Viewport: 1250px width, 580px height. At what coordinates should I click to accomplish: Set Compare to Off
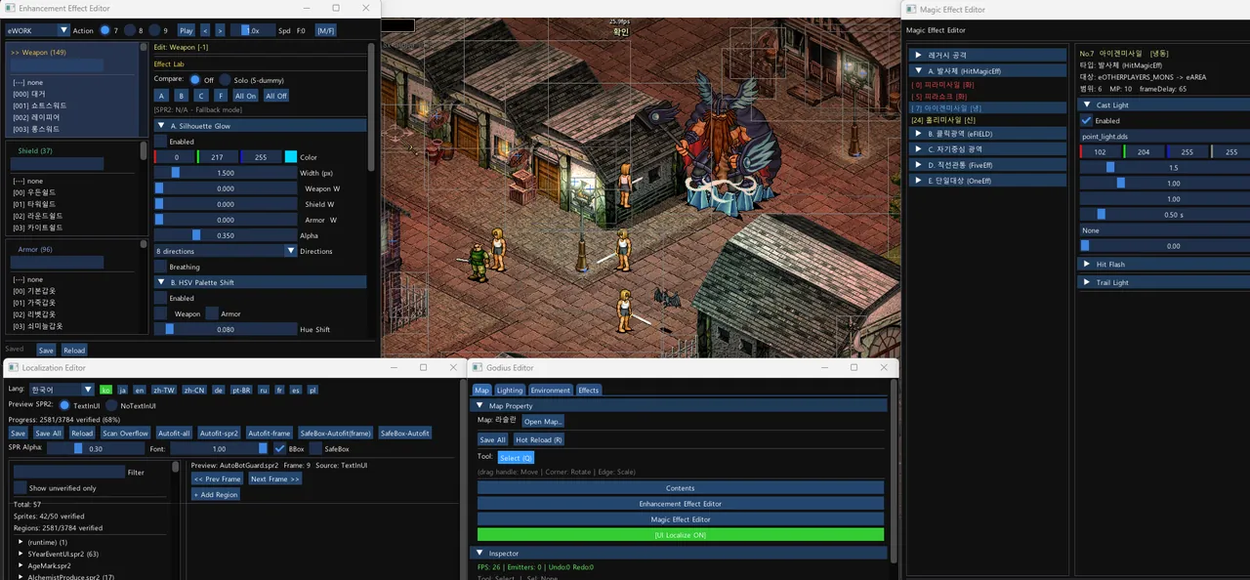point(195,79)
